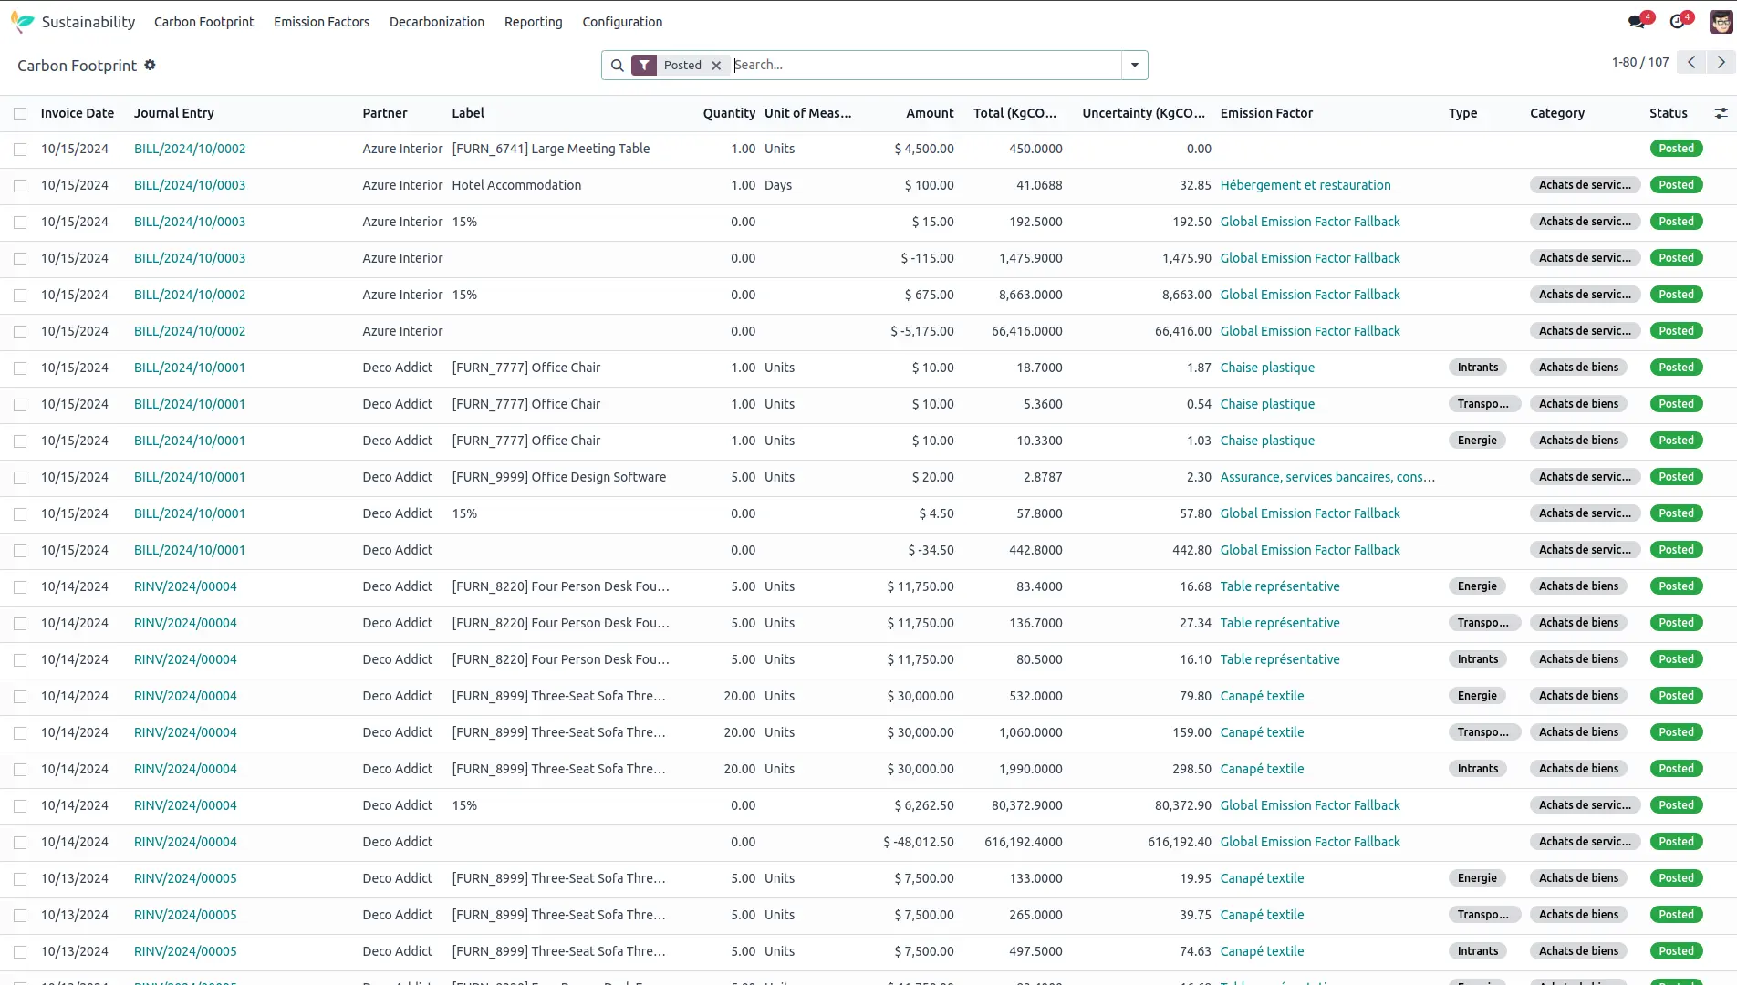The width and height of the screenshot is (1737, 985).
Task: Check the Large Meeting Table row
Action: click(20, 150)
